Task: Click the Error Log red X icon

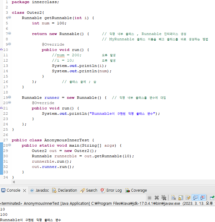Action: click(x=103, y=190)
